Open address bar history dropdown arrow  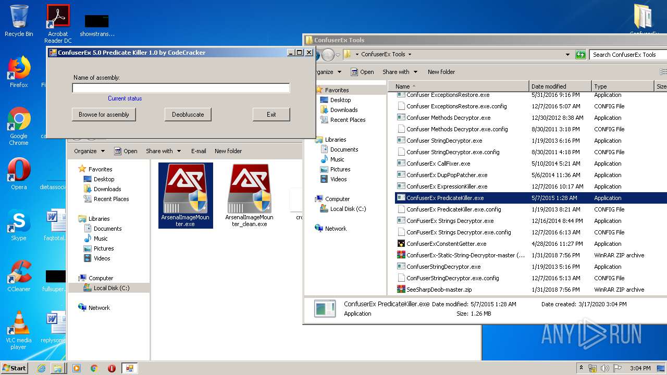click(x=567, y=54)
